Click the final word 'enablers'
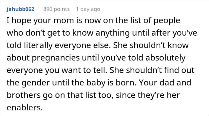Viewport: 209px width, 116px height. (25, 107)
